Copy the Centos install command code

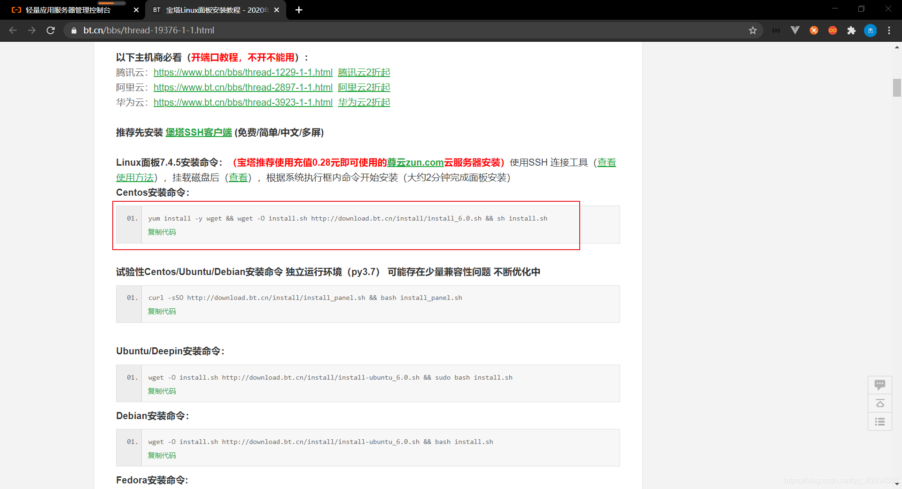162,232
